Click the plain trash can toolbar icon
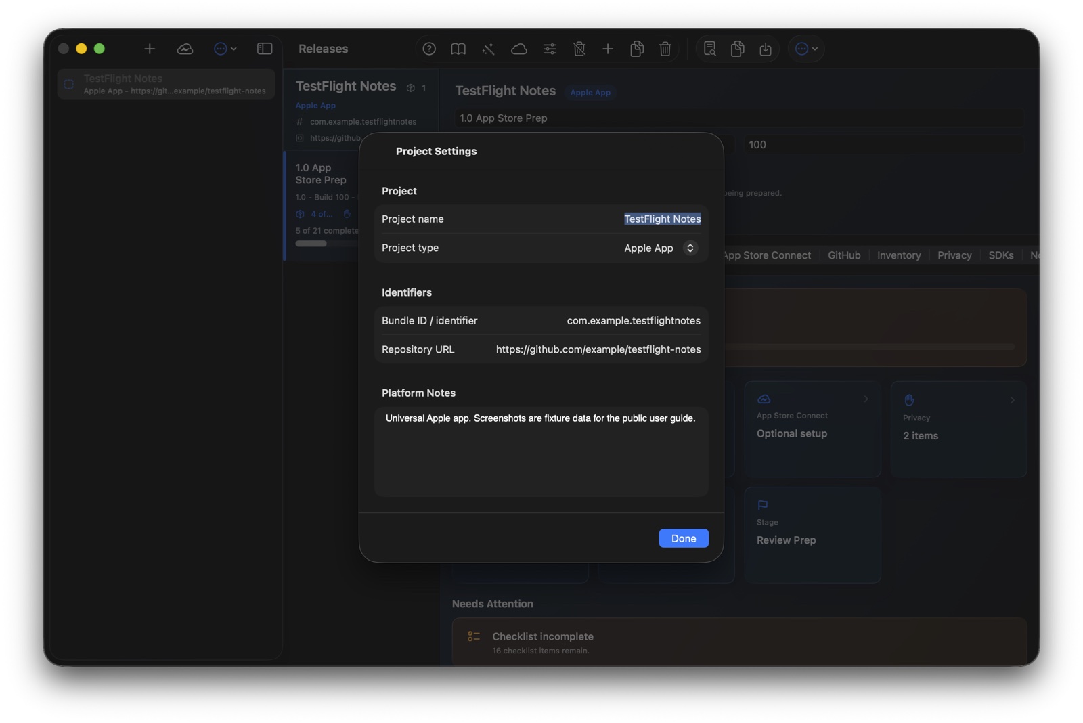Screen dimensions: 1083x723 coord(665,49)
